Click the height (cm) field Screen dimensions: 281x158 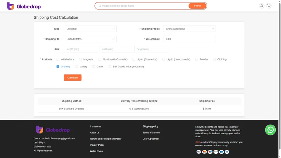(x=152, y=49)
